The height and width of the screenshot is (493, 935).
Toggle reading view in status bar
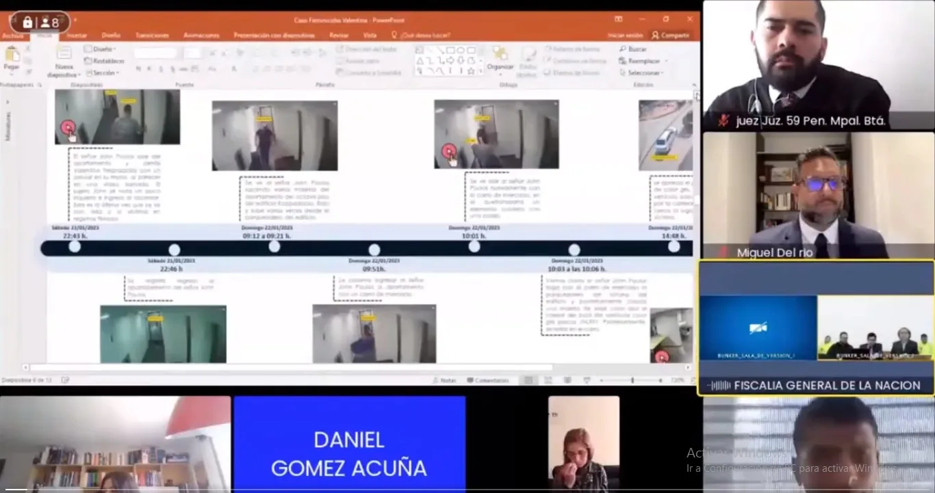coord(567,380)
